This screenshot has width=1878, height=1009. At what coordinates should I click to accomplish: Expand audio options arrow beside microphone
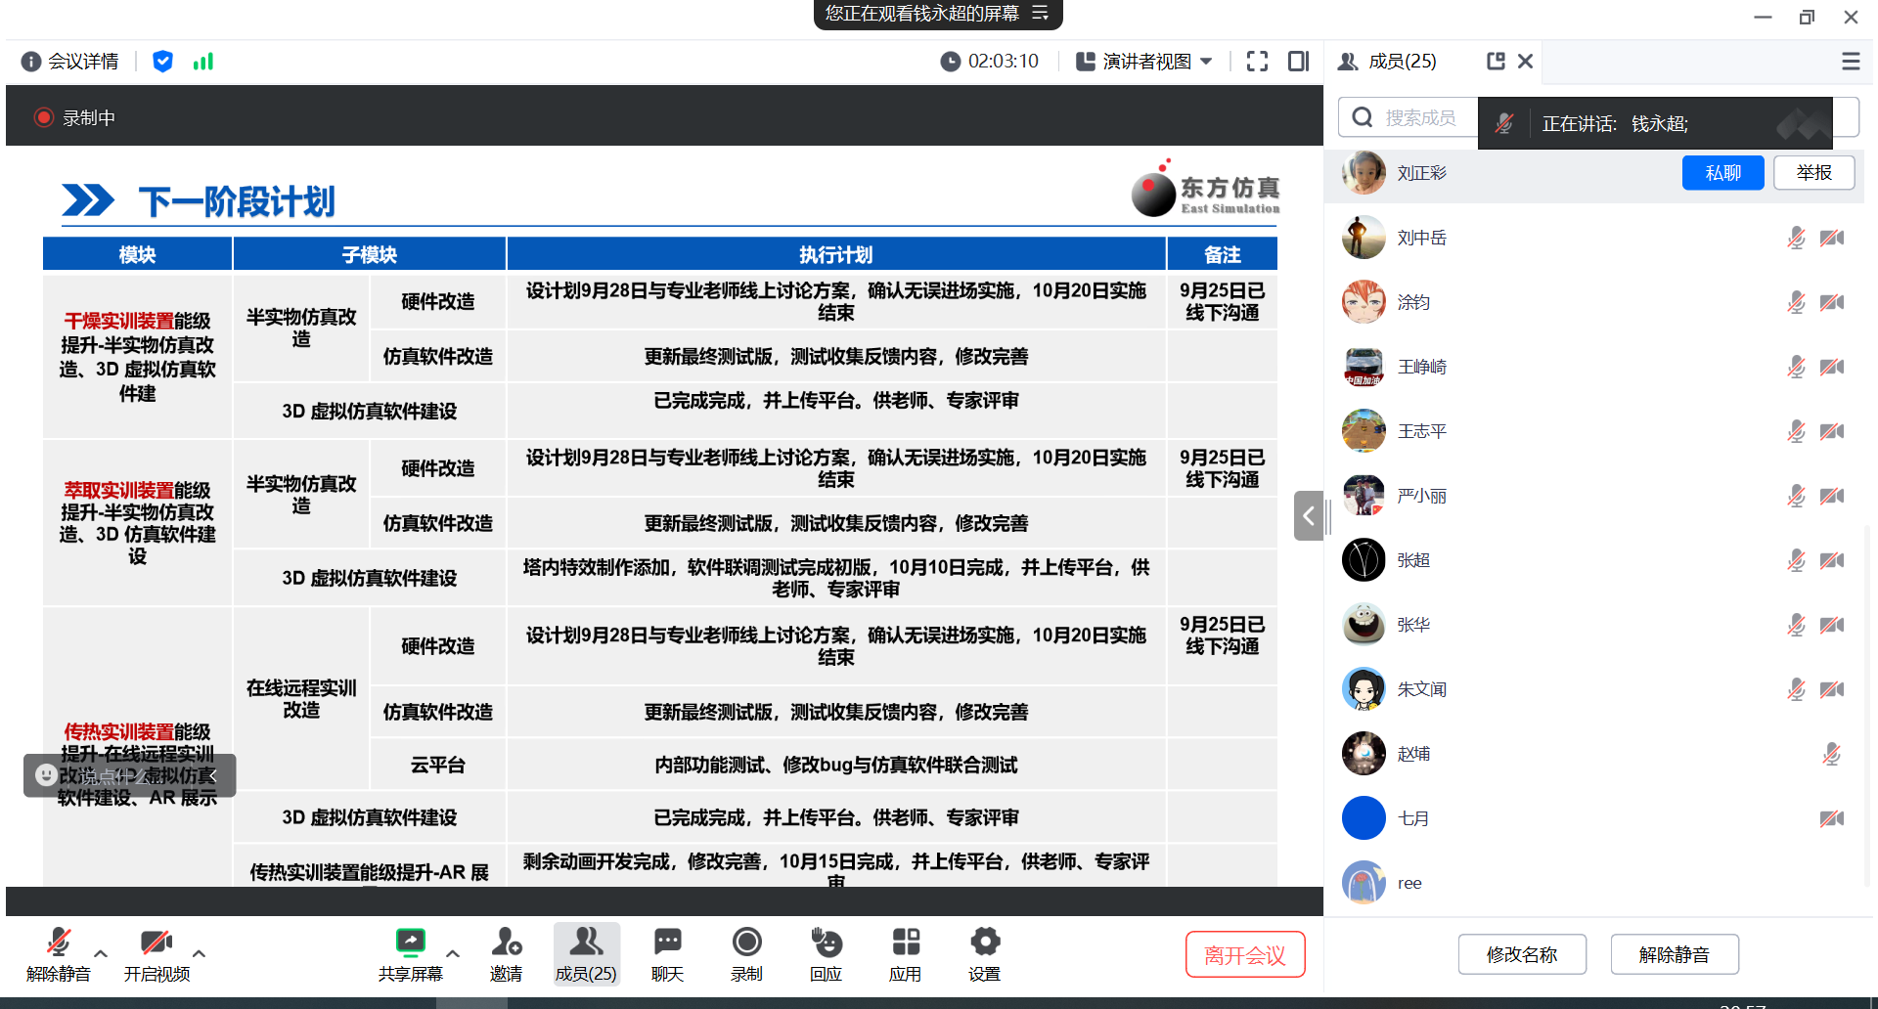(101, 953)
